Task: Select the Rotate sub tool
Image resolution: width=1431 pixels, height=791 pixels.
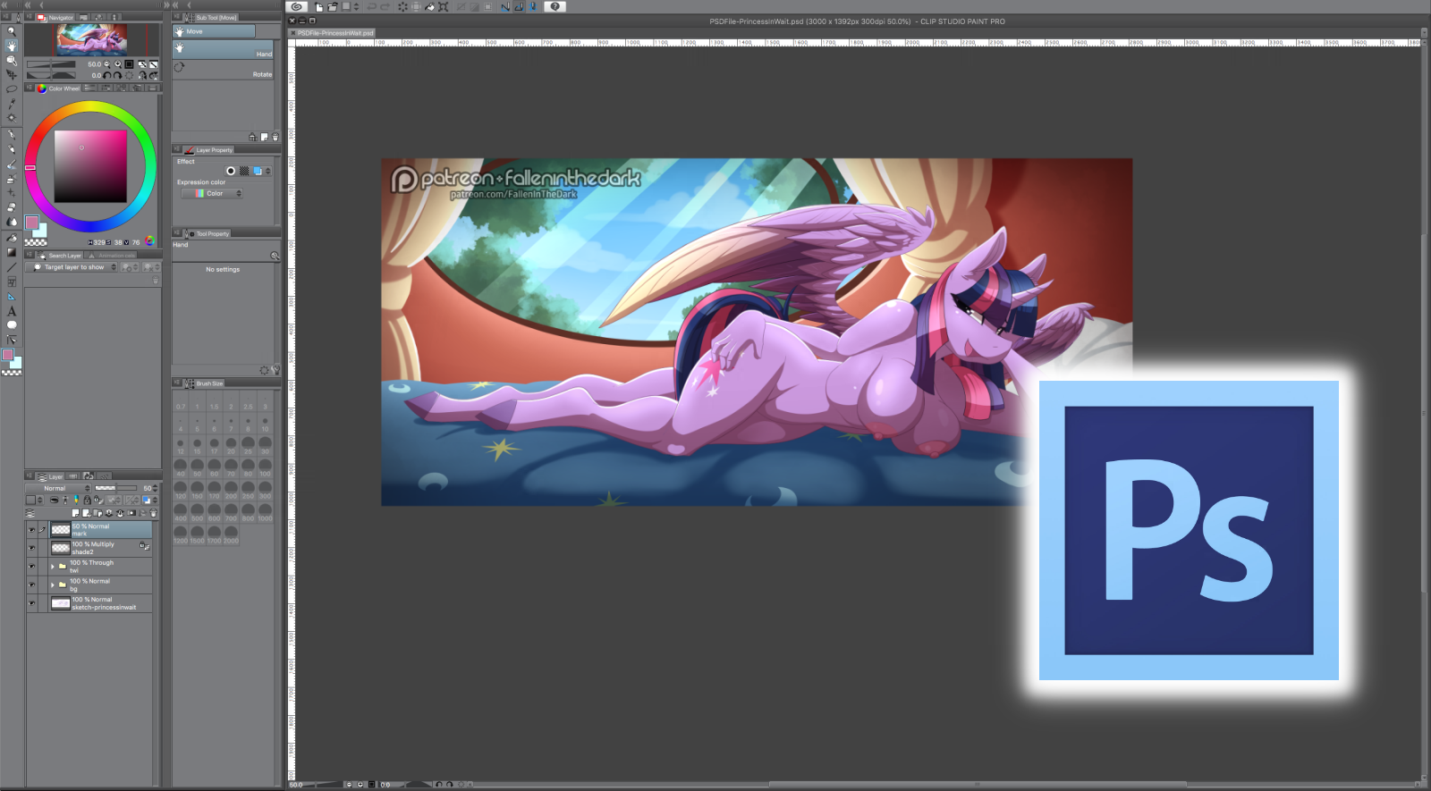Action: 223,68
